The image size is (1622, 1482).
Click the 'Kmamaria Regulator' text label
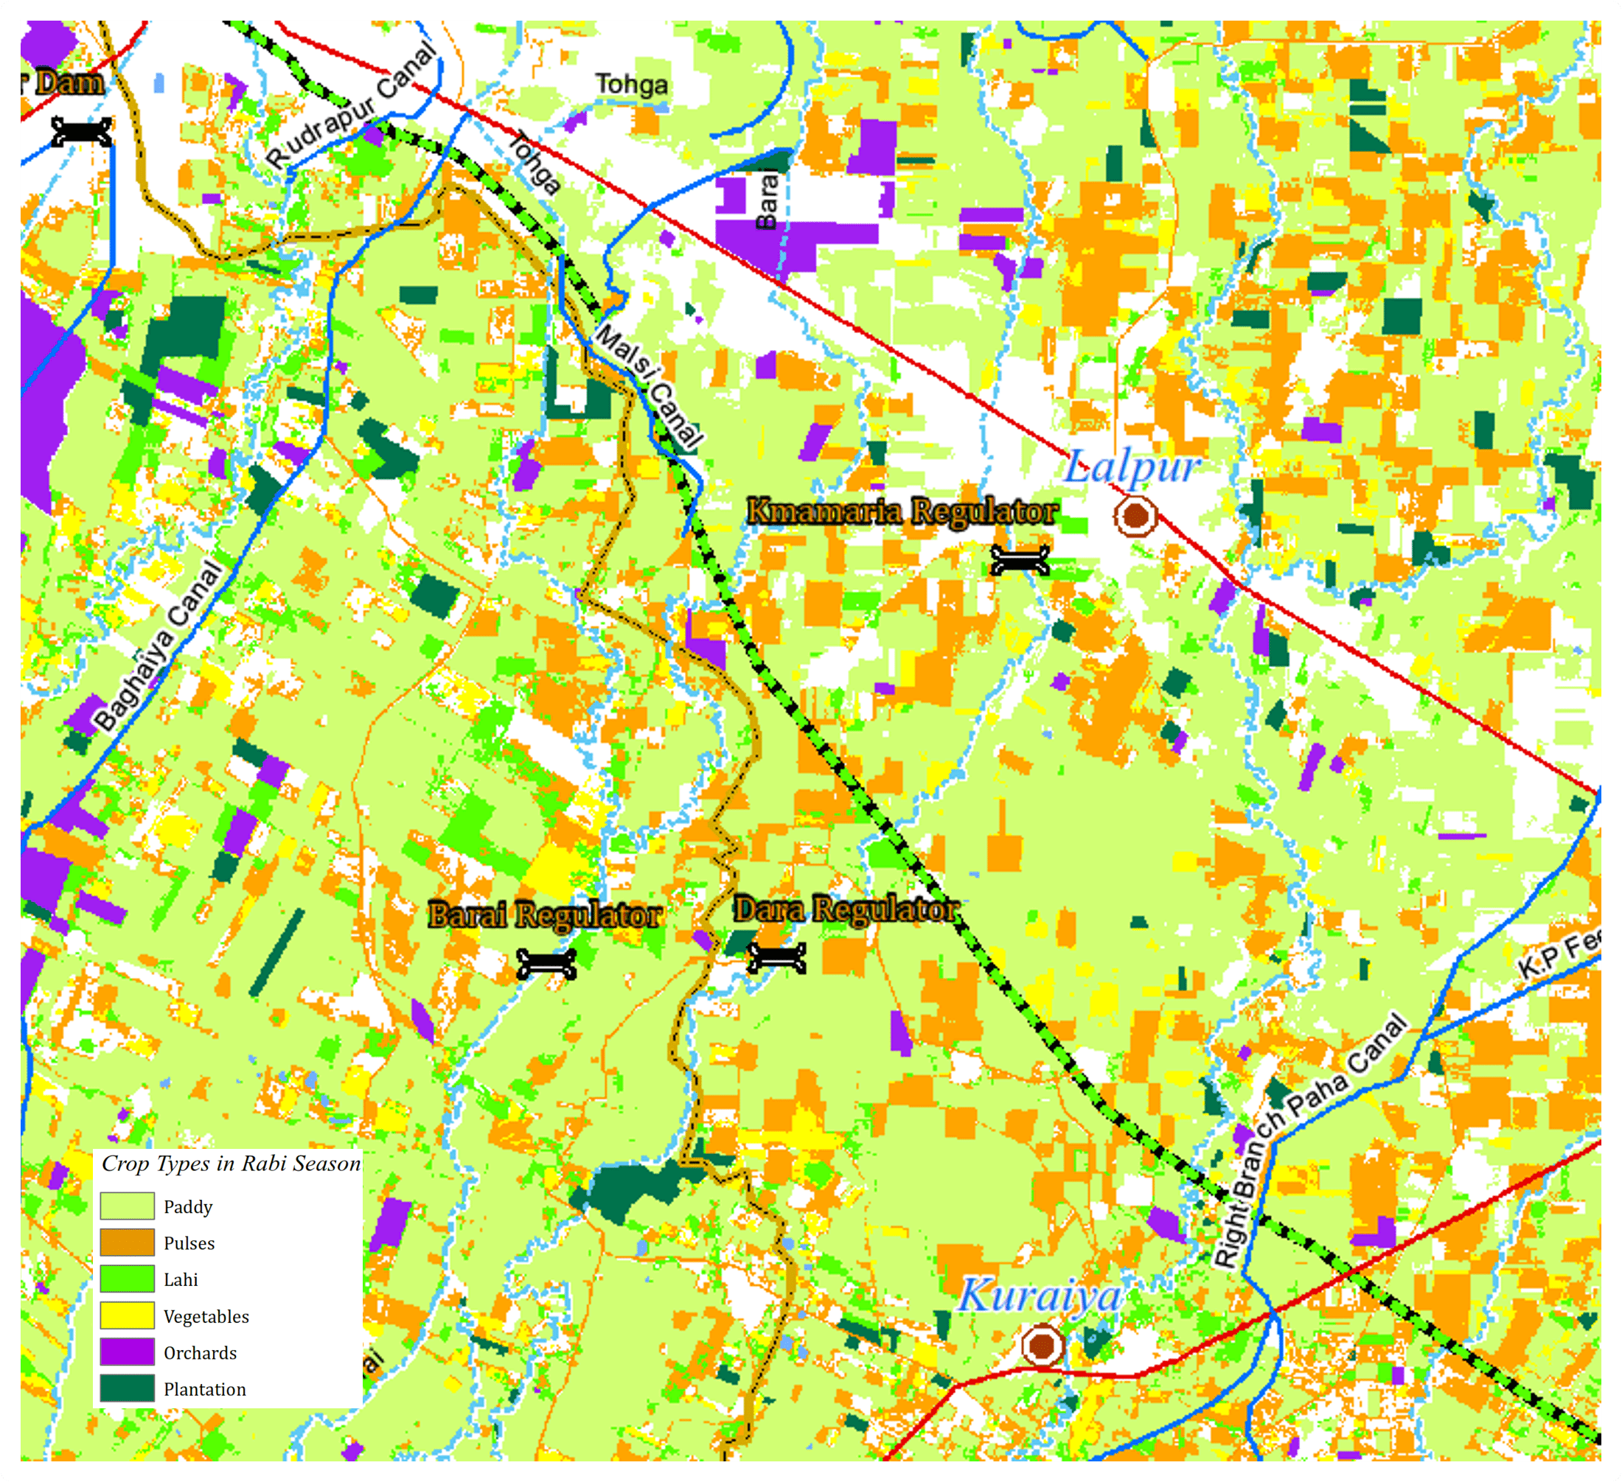(x=902, y=511)
